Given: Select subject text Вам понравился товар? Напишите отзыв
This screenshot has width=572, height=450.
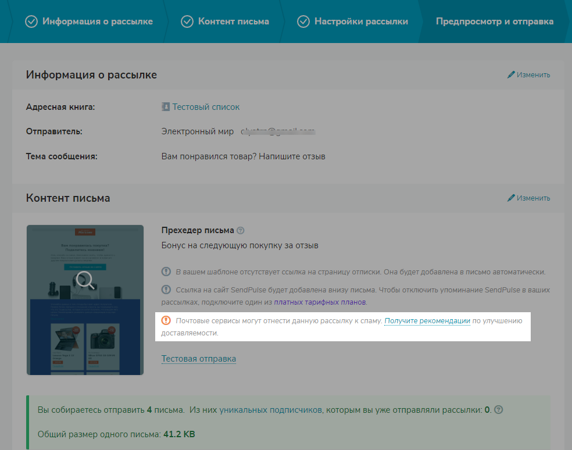Looking at the screenshot, I should tap(244, 156).
